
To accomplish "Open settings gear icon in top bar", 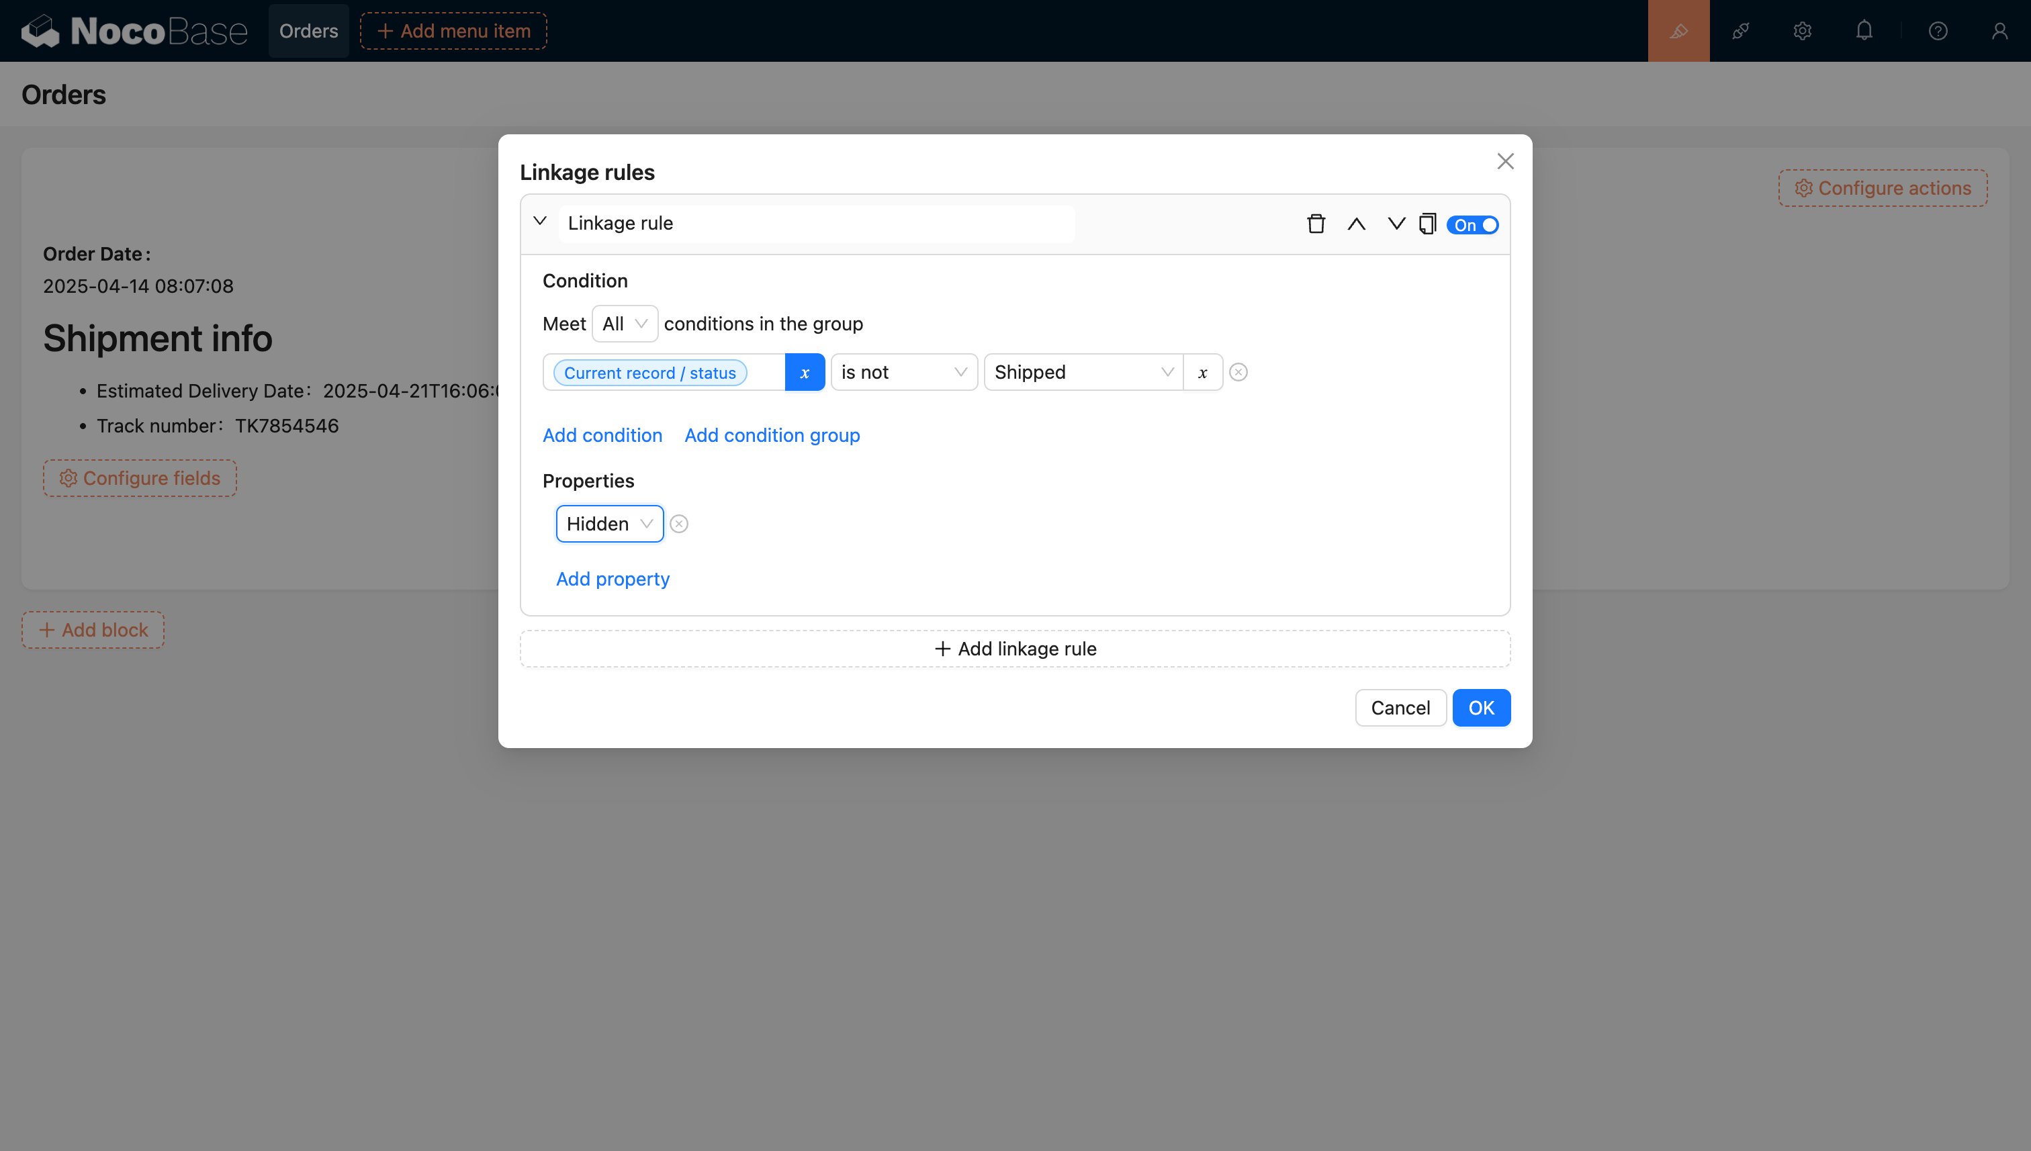I will pos(1802,31).
